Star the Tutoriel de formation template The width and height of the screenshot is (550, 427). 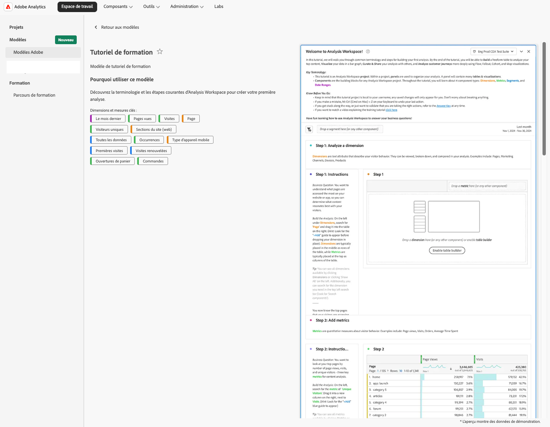[160, 52]
